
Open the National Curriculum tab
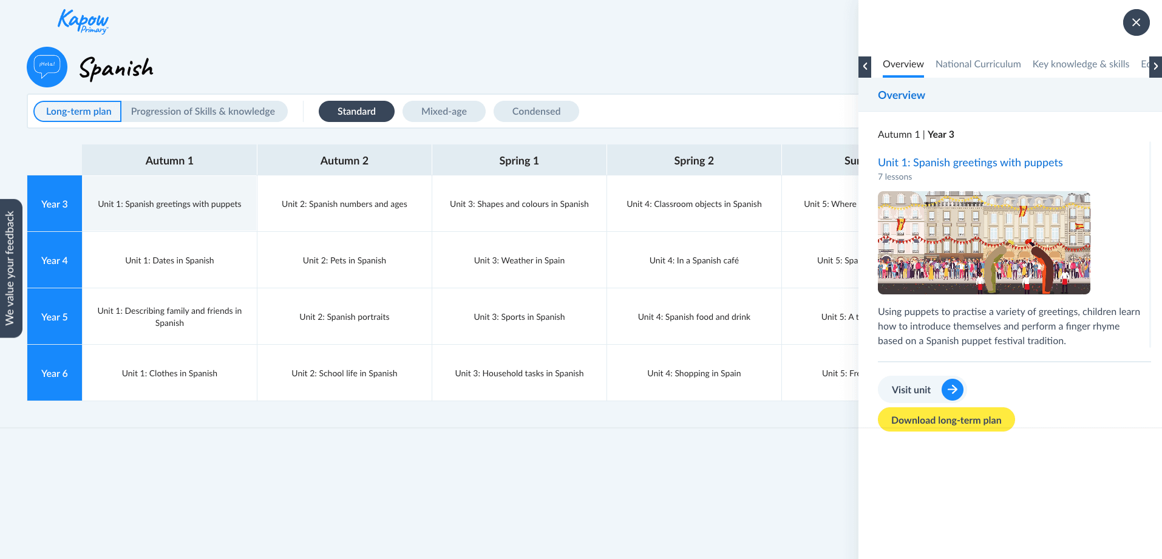point(977,64)
